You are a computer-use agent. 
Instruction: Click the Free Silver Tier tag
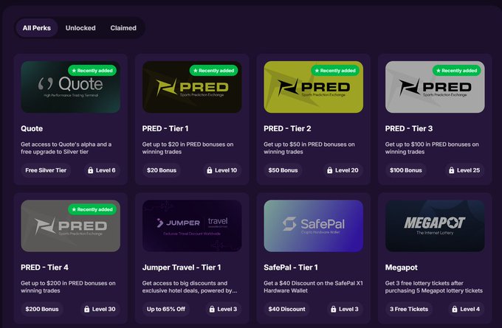46,170
